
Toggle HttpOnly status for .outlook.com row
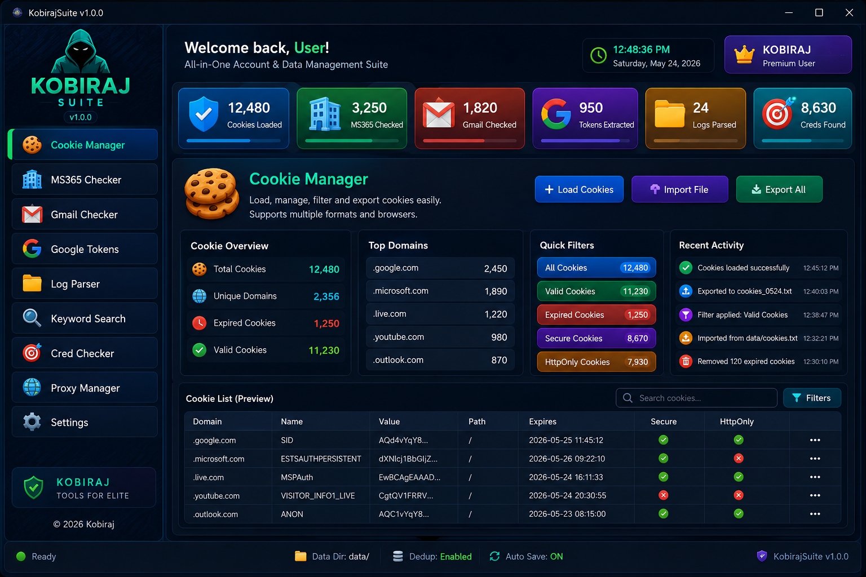point(739,514)
